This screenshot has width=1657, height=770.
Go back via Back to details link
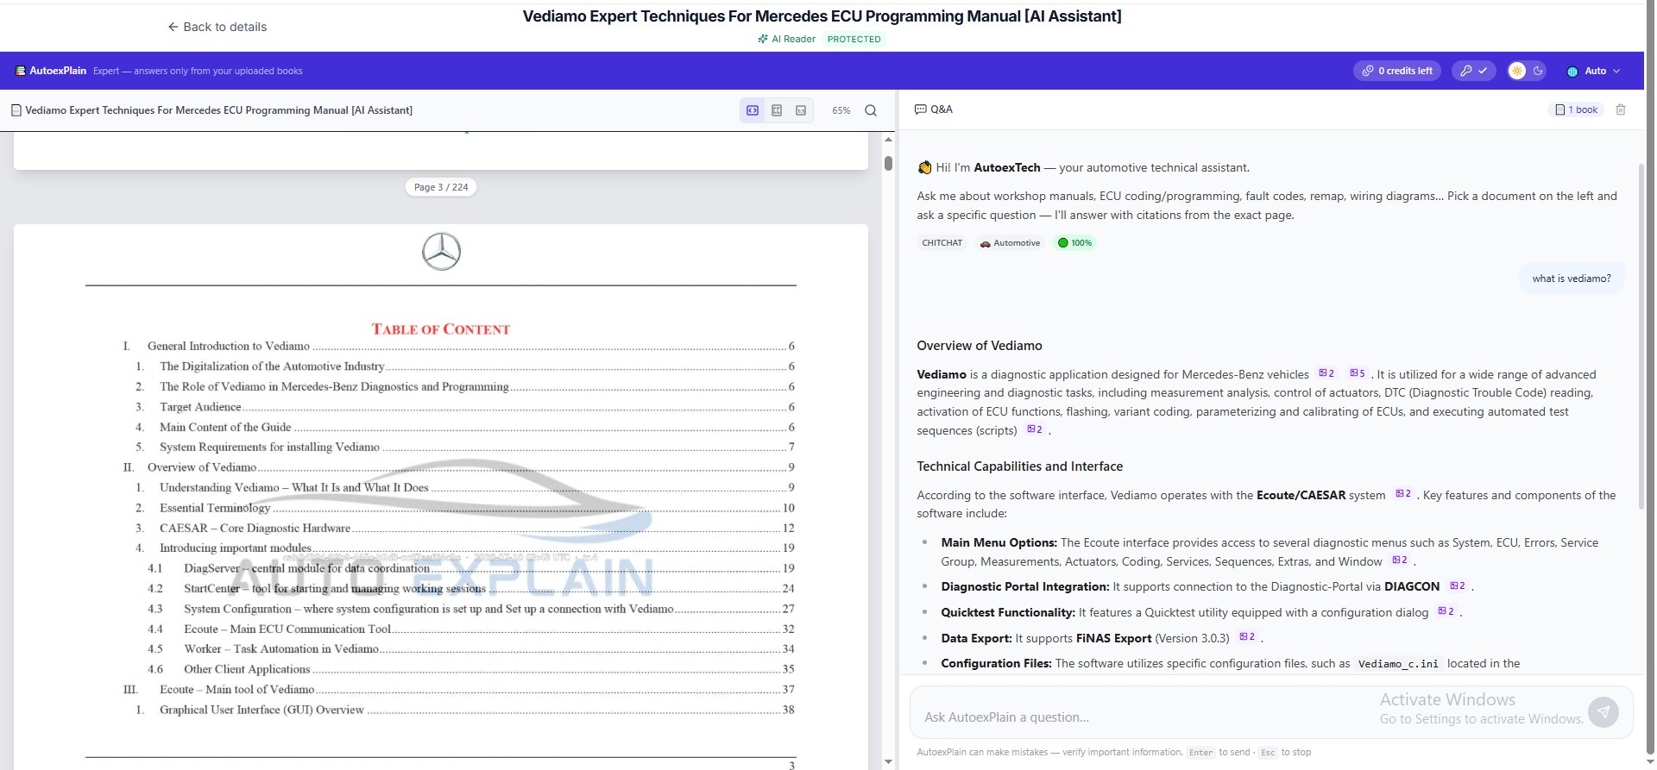[x=217, y=27]
